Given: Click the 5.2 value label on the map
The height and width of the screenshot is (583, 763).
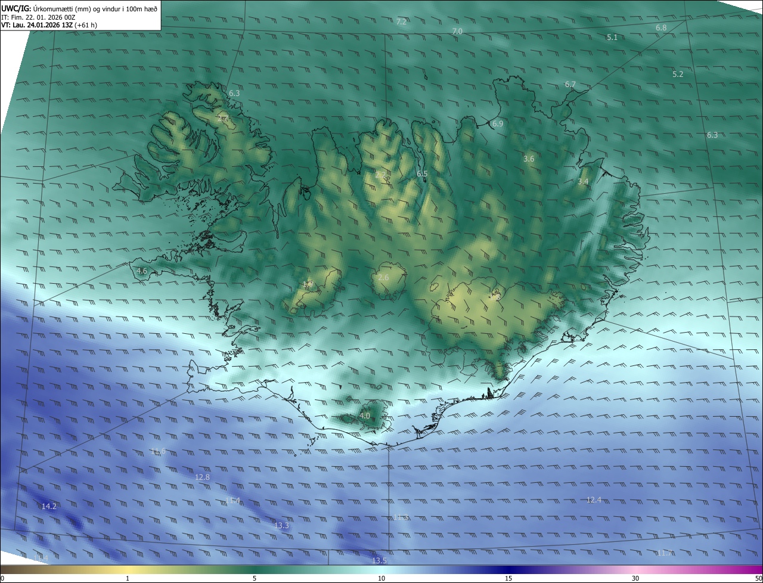Looking at the screenshot, I should pyautogui.click(x=678, y=74).
